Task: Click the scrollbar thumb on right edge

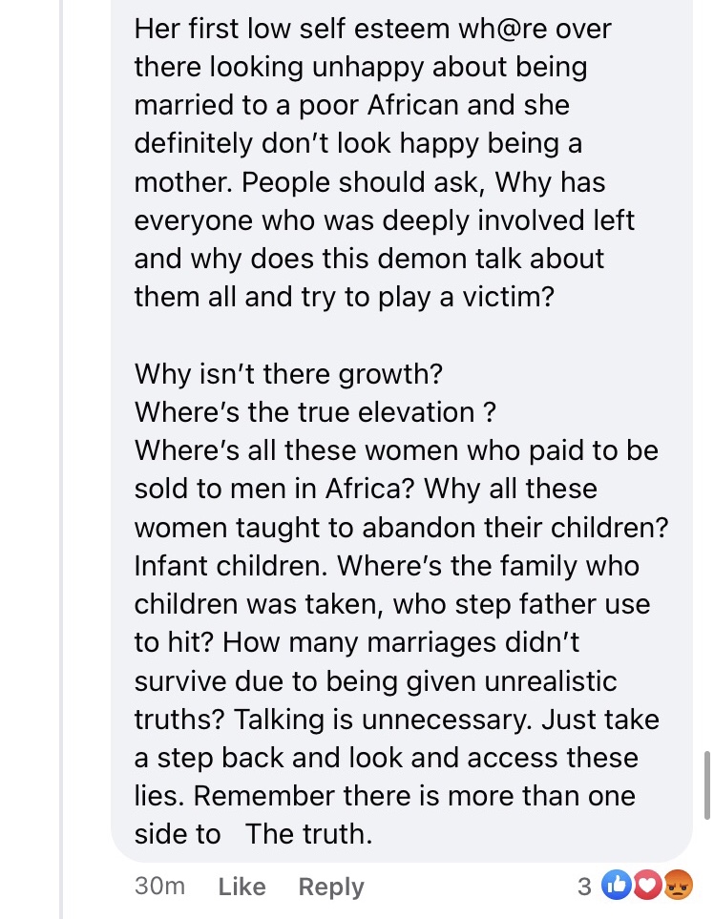Action: pyautogui.click(x=706, y=784)
